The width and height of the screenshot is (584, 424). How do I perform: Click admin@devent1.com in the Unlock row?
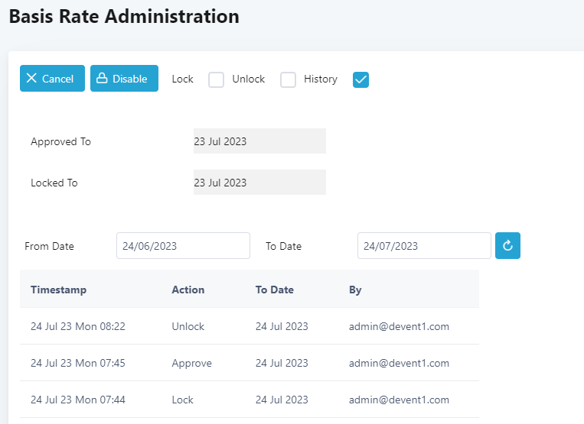pyautogui.click(x=399, y=326)
